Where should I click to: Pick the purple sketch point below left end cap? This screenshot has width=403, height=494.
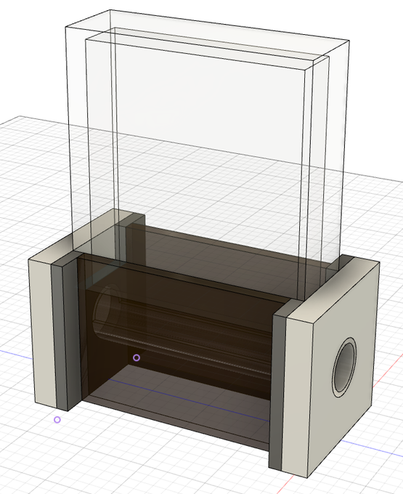click(57, 420)
